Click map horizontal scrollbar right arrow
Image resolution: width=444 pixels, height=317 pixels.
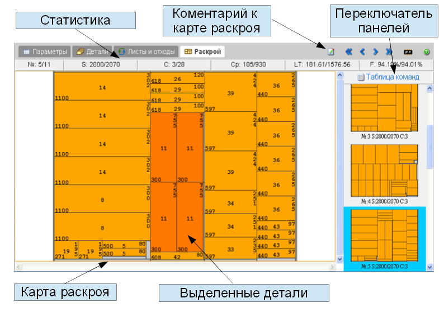click(x=332, y=267)
